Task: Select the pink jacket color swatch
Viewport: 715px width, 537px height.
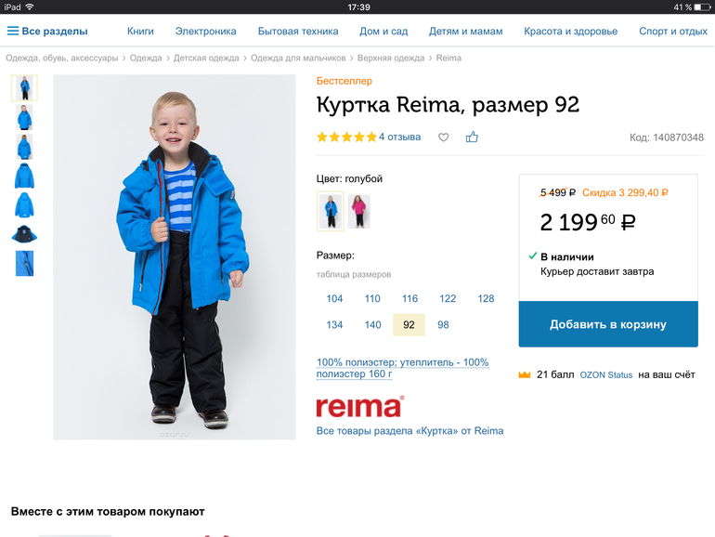Action: [358, 211]
